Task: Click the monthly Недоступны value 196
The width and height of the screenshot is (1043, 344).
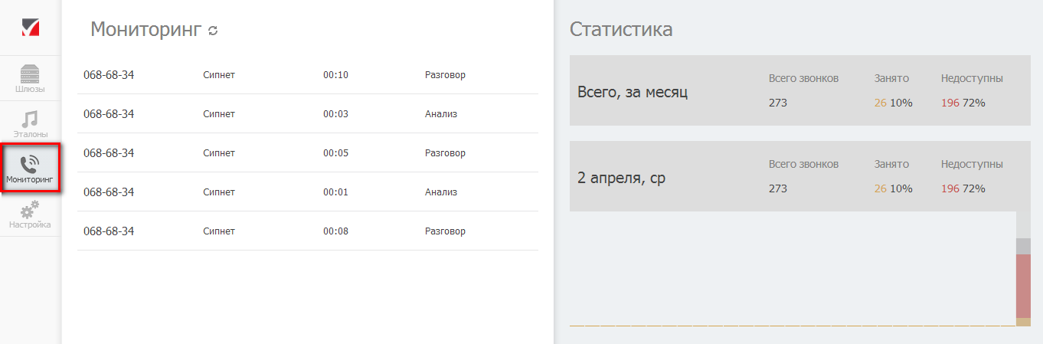Action: coord(950,103)
